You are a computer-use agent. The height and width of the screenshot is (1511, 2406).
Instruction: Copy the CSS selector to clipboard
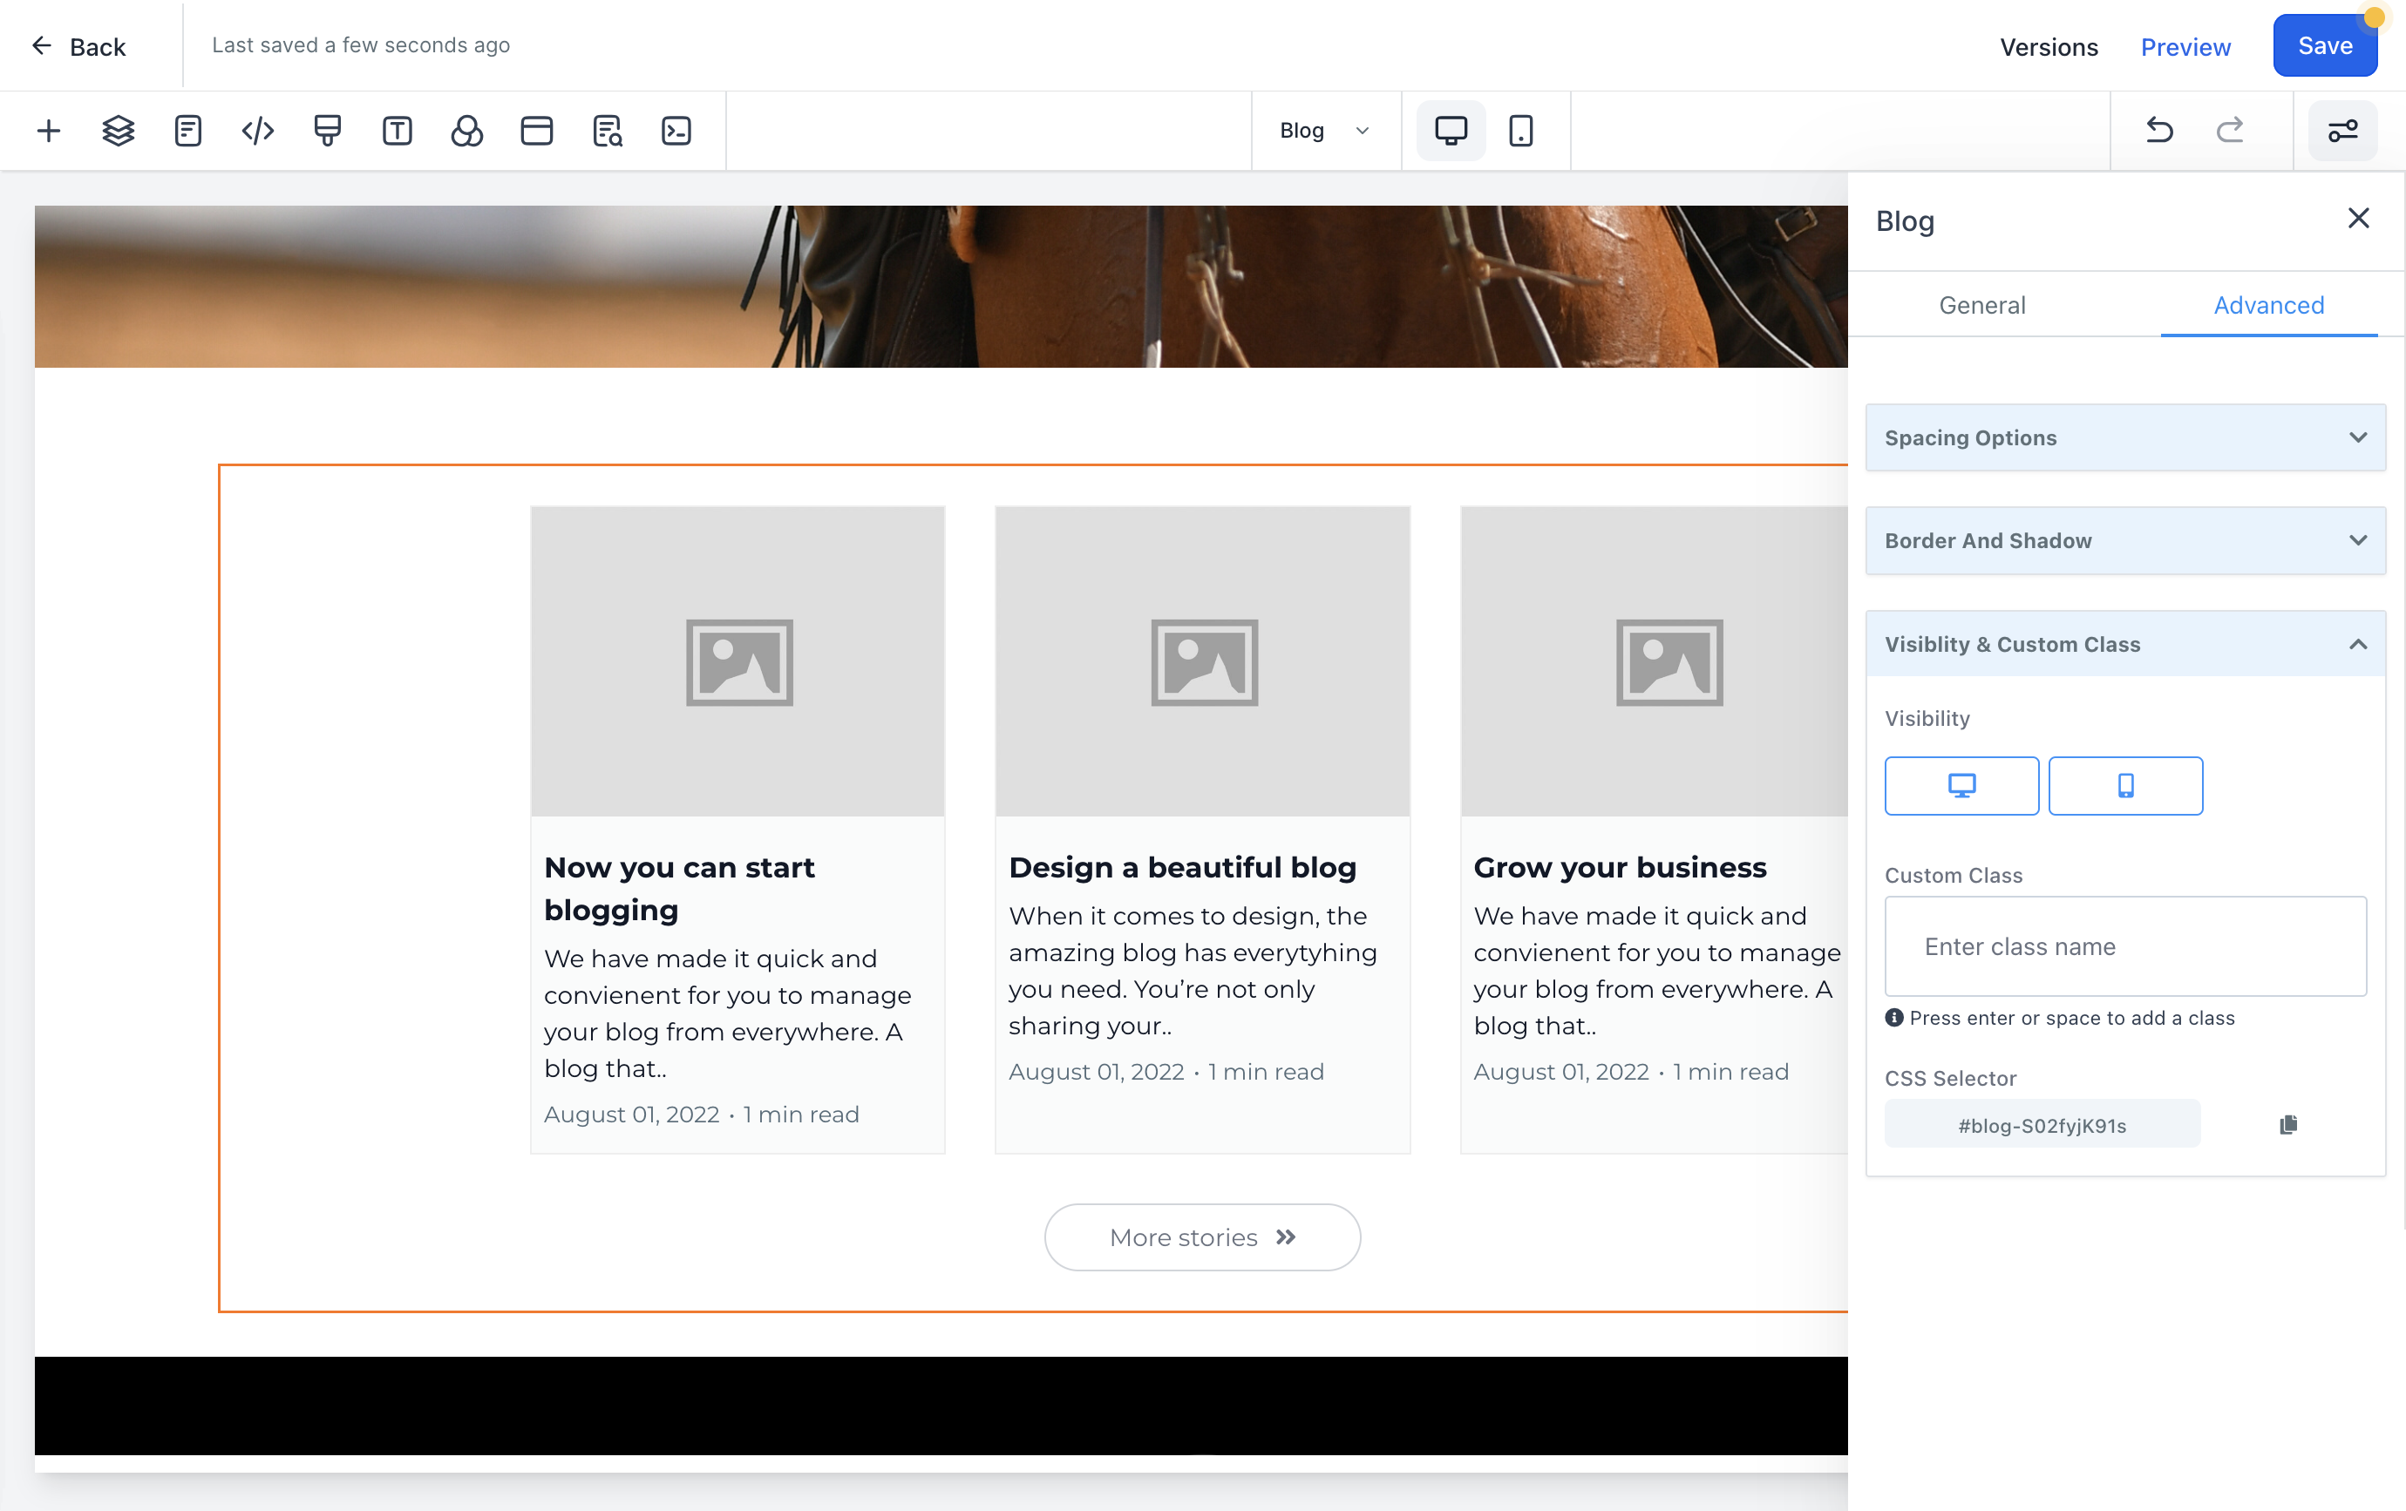point(2288,1124)
